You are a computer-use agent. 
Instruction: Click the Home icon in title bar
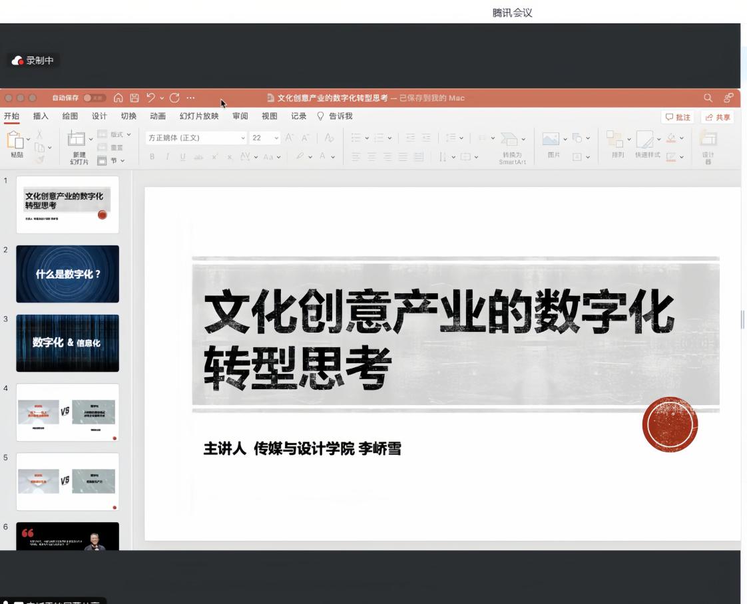pyautogui.click(x=119, y=98)
